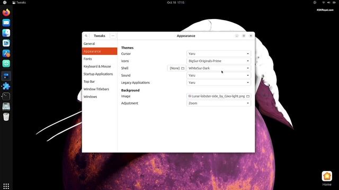The width and height of the screenshot is (339, 190).
Task: Open the clock Oct 18 17:15 calendar
Action: 175,2
